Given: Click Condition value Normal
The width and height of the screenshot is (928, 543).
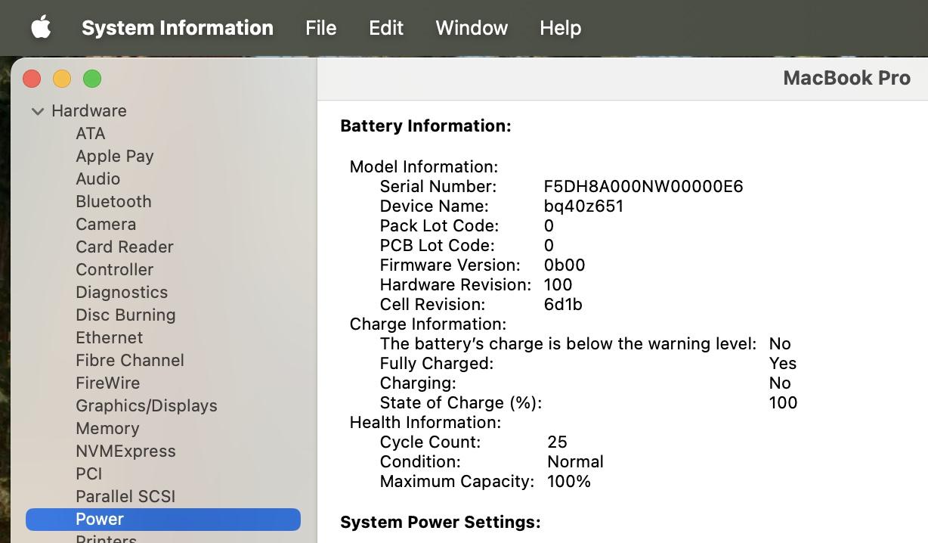Looking at the screenshot, I should click(575, 461).
